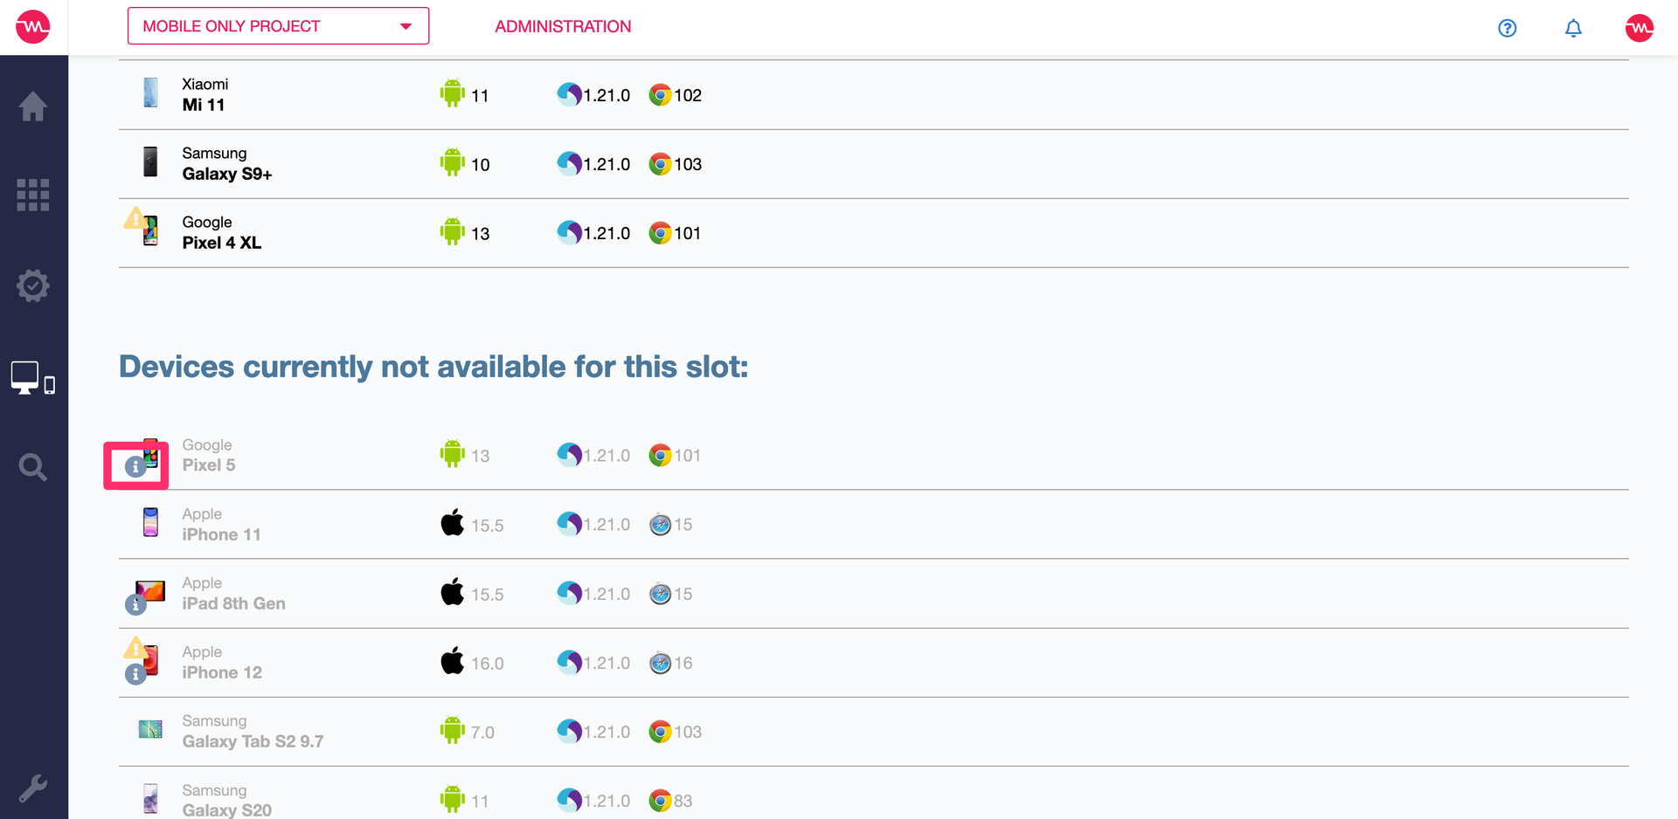Select the devices monitor-phone sidebar icon

(x=33, y=378)
